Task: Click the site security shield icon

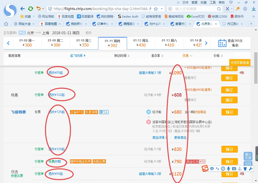Action: (x=50, y=9)
